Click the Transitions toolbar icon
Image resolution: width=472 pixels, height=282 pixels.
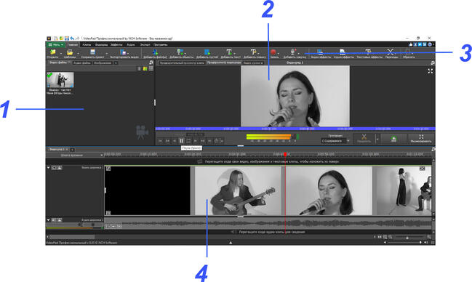click(x=391, y=53)
